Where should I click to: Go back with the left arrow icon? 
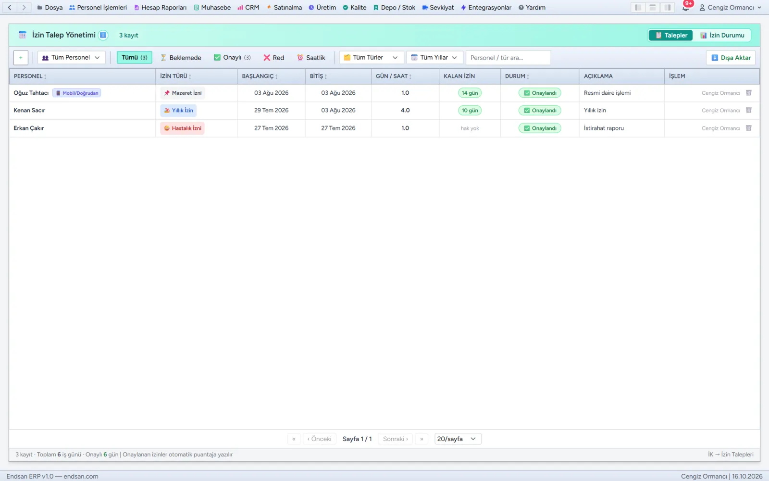click(10, 8)
